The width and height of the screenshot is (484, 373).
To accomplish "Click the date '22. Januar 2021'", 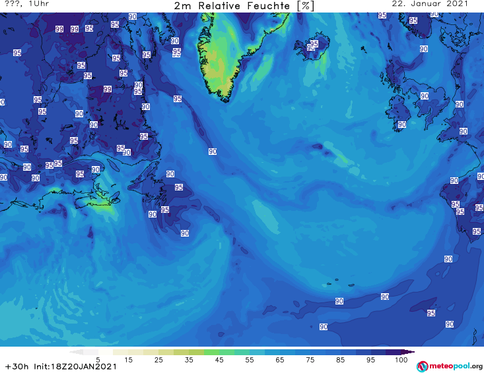I will click(430, 4).
